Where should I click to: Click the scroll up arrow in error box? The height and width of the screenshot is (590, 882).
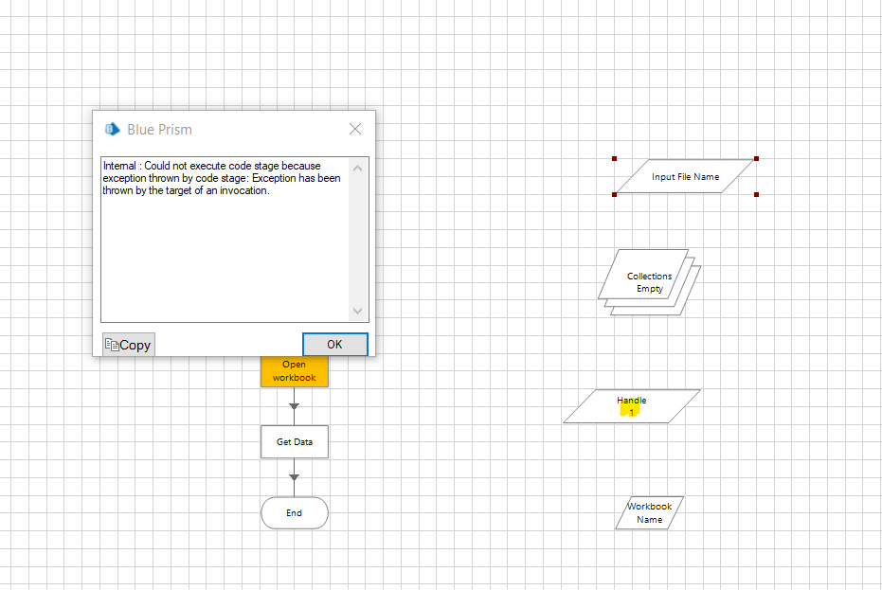[358, 168]
